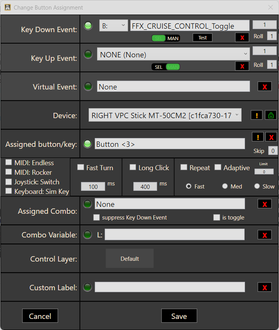Expand the Key Up Event NONE dropdown
This screenshot has height=330, width=279.
click(173, 55)
